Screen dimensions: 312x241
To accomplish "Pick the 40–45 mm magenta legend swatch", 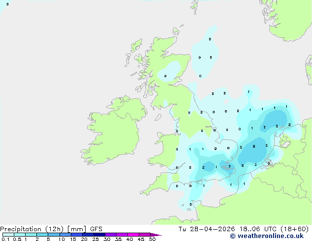I will (133, 235).
